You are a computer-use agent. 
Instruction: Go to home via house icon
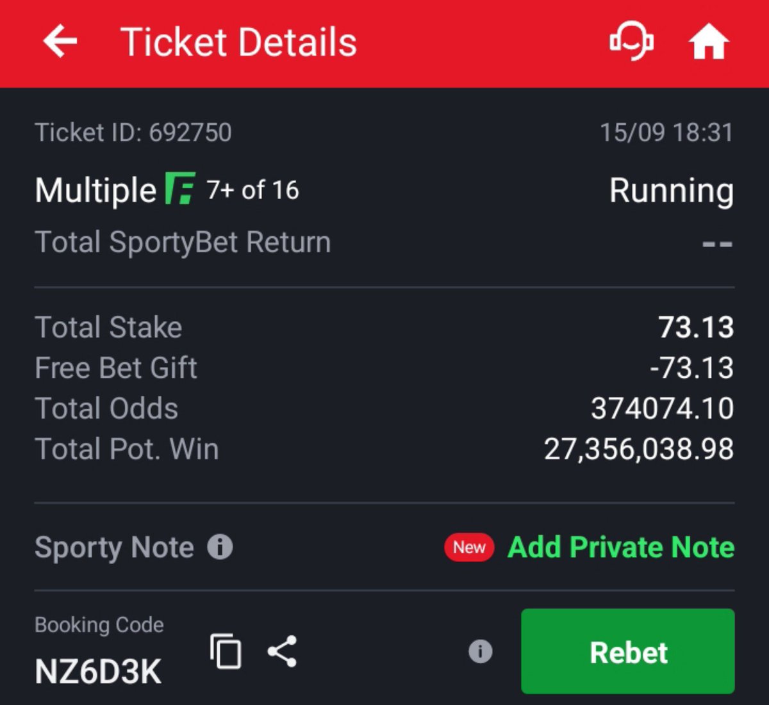(709, 42)
